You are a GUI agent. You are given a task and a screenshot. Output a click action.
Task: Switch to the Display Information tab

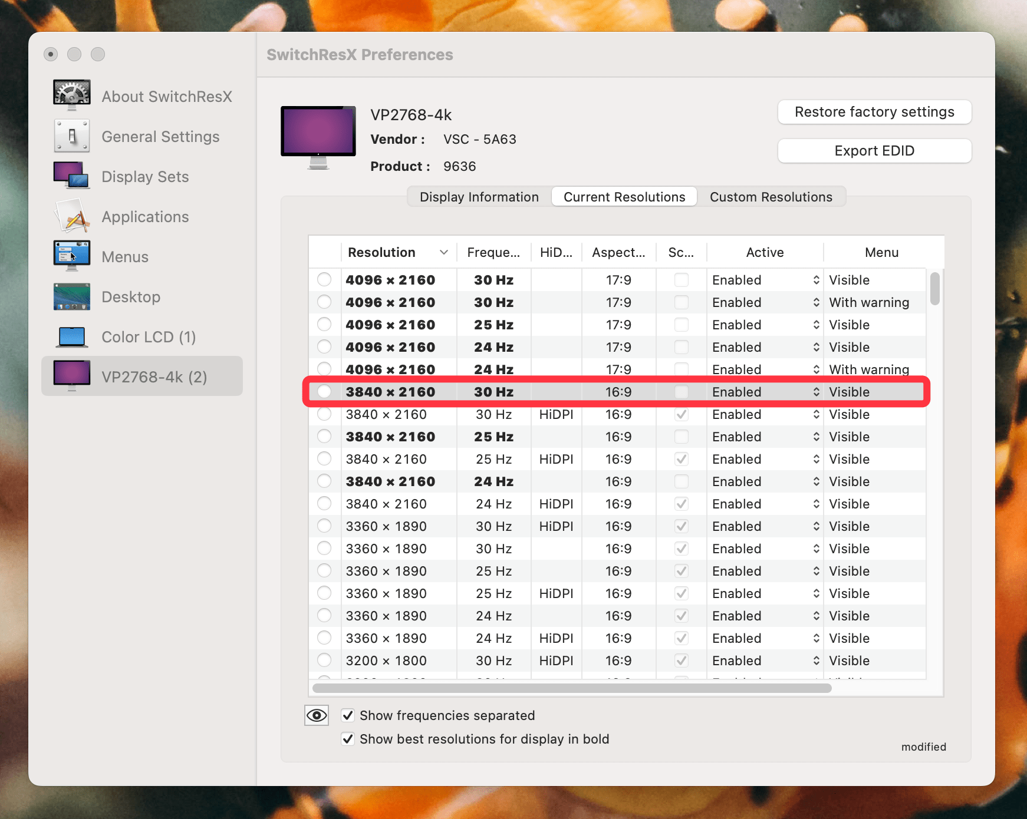coord(478,197)
